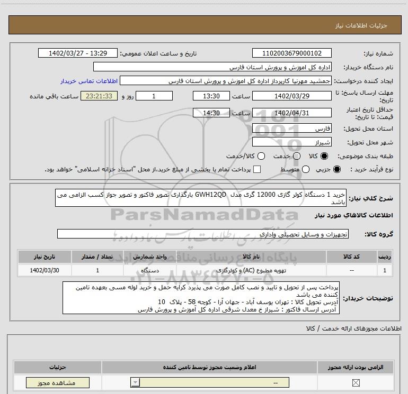Screen dimensions: 408x394
Task: Toggle the mandatory license checkbox
Action: point(356,382)
